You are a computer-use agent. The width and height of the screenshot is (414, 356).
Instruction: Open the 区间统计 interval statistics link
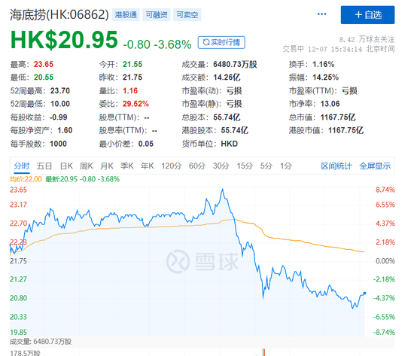pos(336,166)
